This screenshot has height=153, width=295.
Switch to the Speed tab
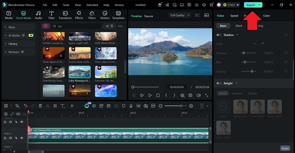click(234, 16)
